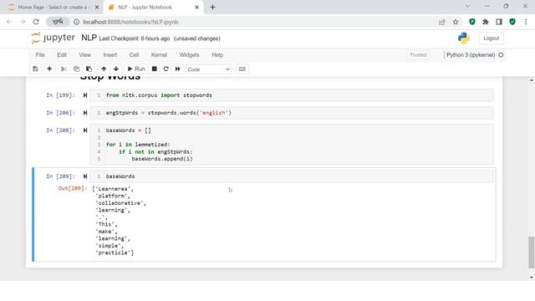This screenshot has width=535, height=301.
Task: Insert a cell below with plus icon
Action: 49,69
